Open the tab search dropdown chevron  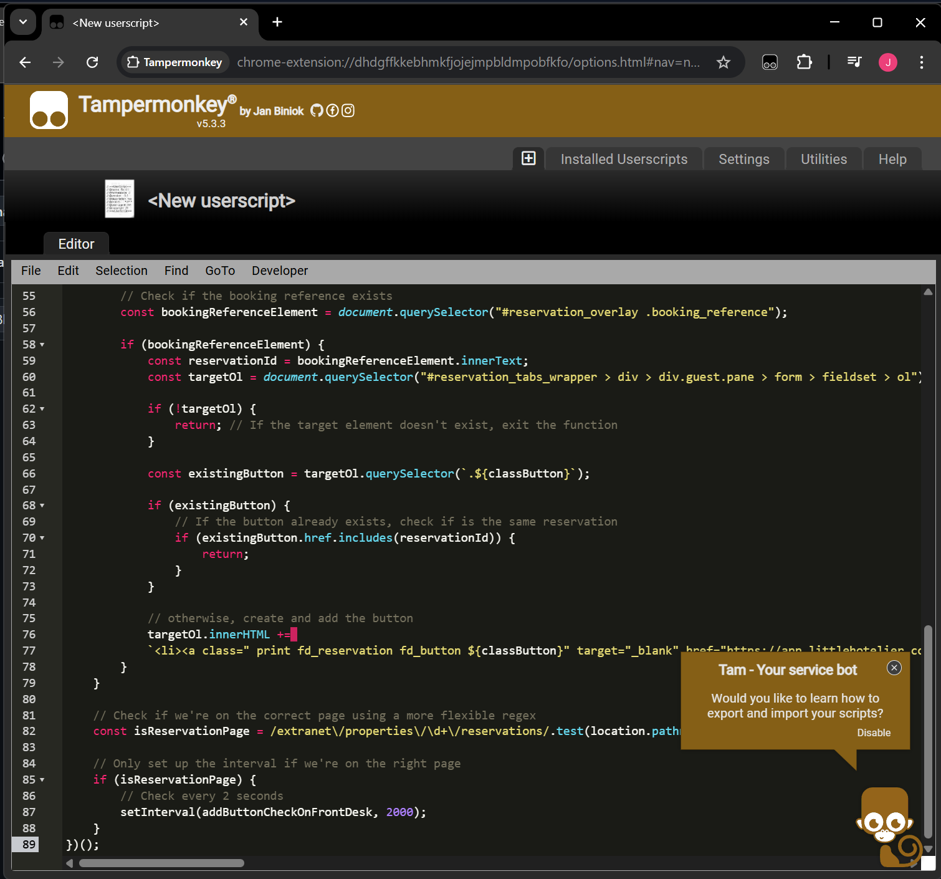coord(23,22)
